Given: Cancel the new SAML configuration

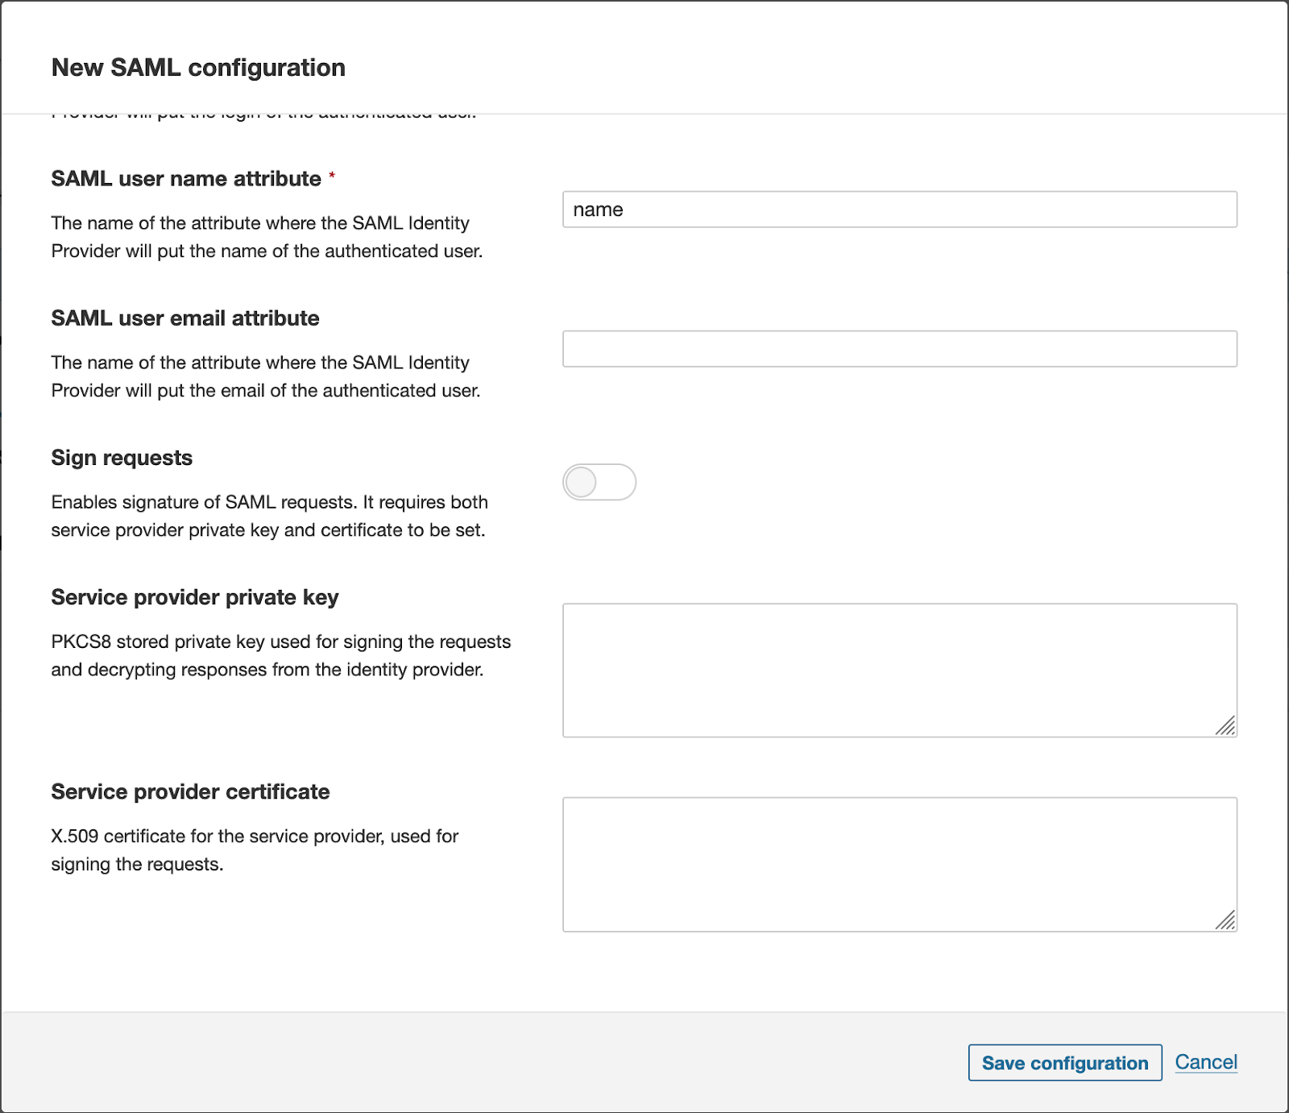Looking at the screenshot, I should coord(1205,1062).
